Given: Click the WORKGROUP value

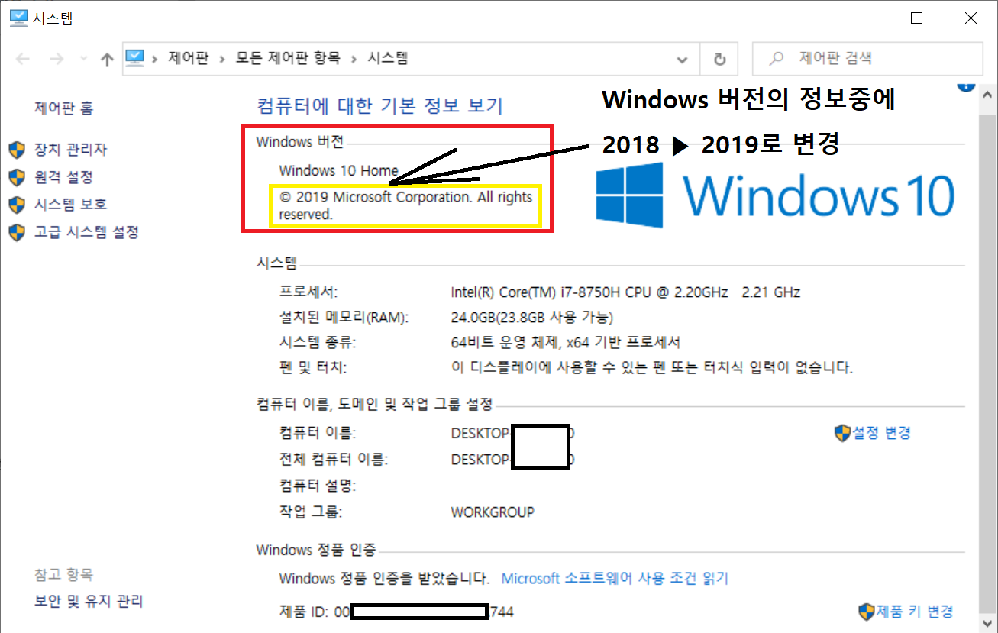Looking at the screenshot, I should point(493,512).
